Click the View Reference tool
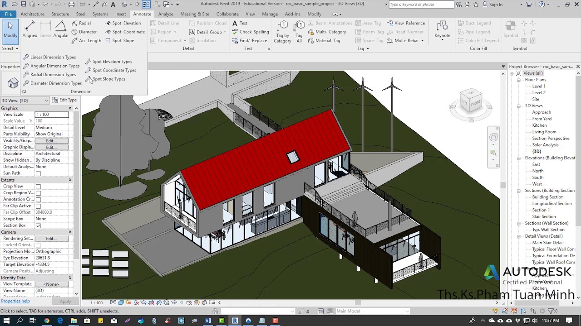The height and width of the screenshot is (326, 581). [x=406, y=23]
